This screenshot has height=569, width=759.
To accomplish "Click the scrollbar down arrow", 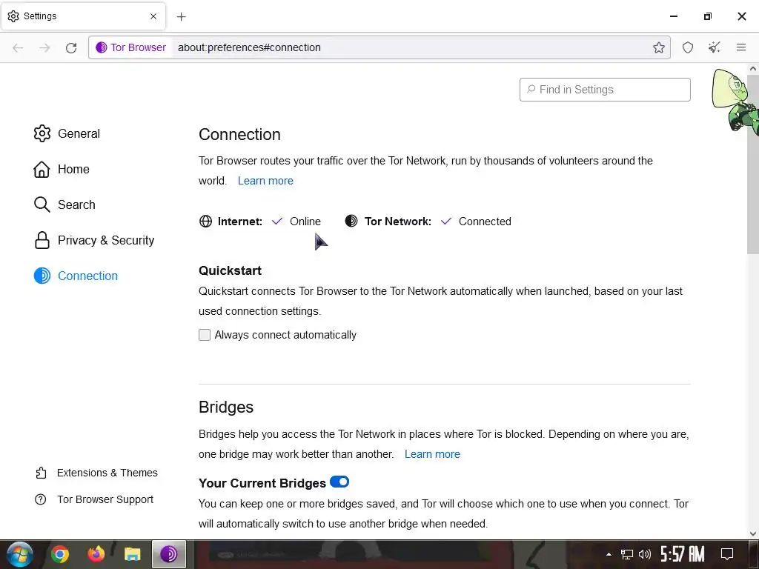I will pos(753,533).
